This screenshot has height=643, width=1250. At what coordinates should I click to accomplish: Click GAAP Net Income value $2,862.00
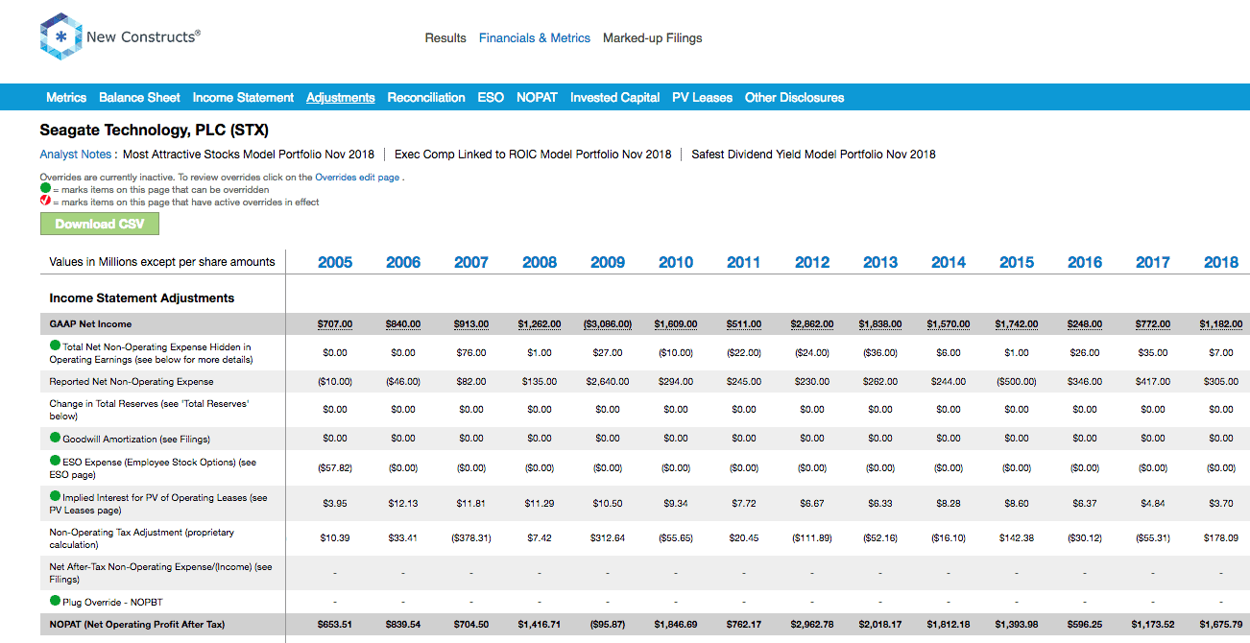tap(812, 324)
